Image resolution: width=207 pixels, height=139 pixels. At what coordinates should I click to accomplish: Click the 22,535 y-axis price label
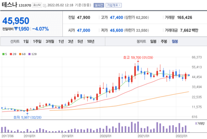tap(197, 97)
